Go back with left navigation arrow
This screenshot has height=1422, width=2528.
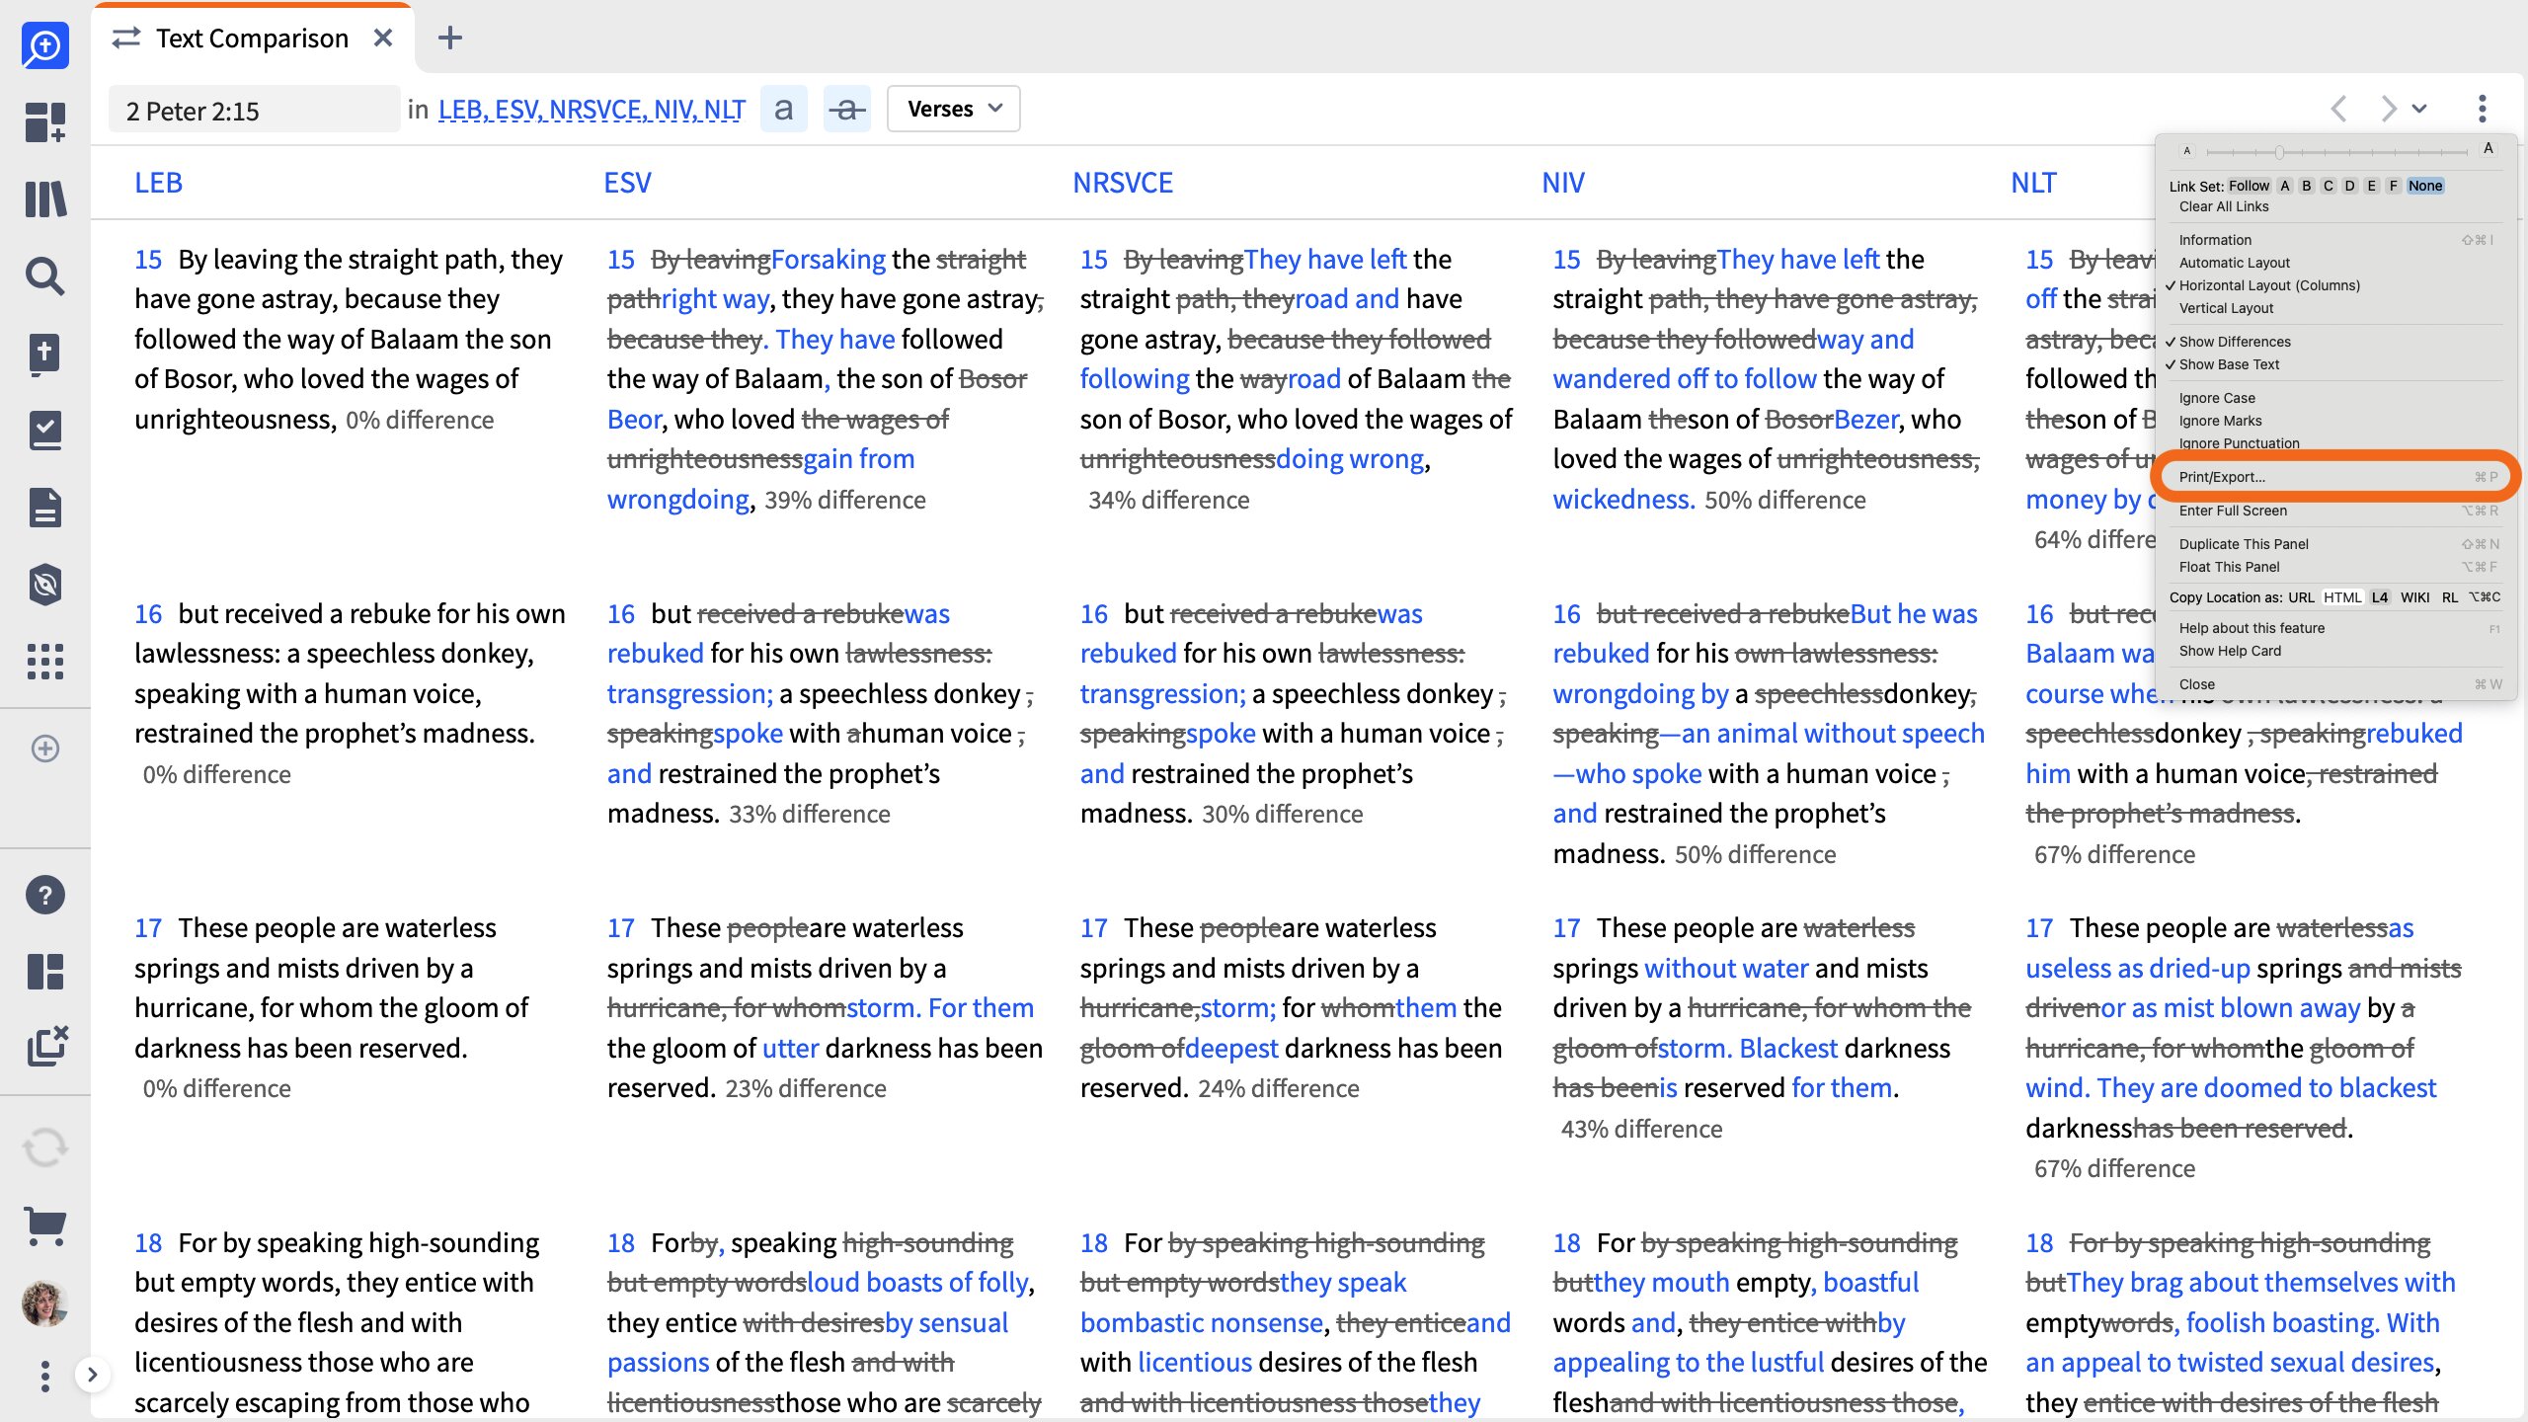2339,109
